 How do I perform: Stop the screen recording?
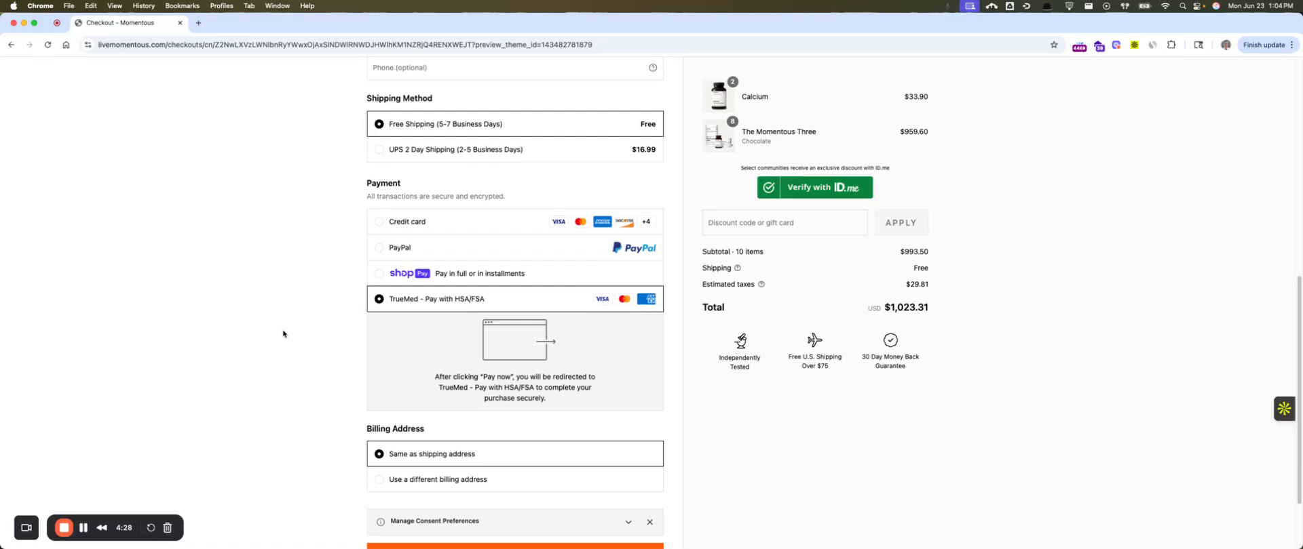(64, 527)
